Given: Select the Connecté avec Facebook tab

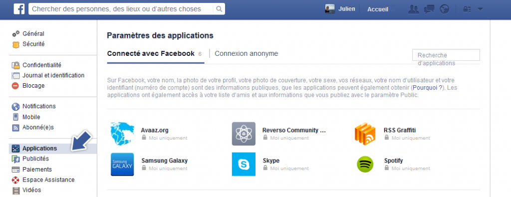Looking at the screenshot, I should [155, 54].
